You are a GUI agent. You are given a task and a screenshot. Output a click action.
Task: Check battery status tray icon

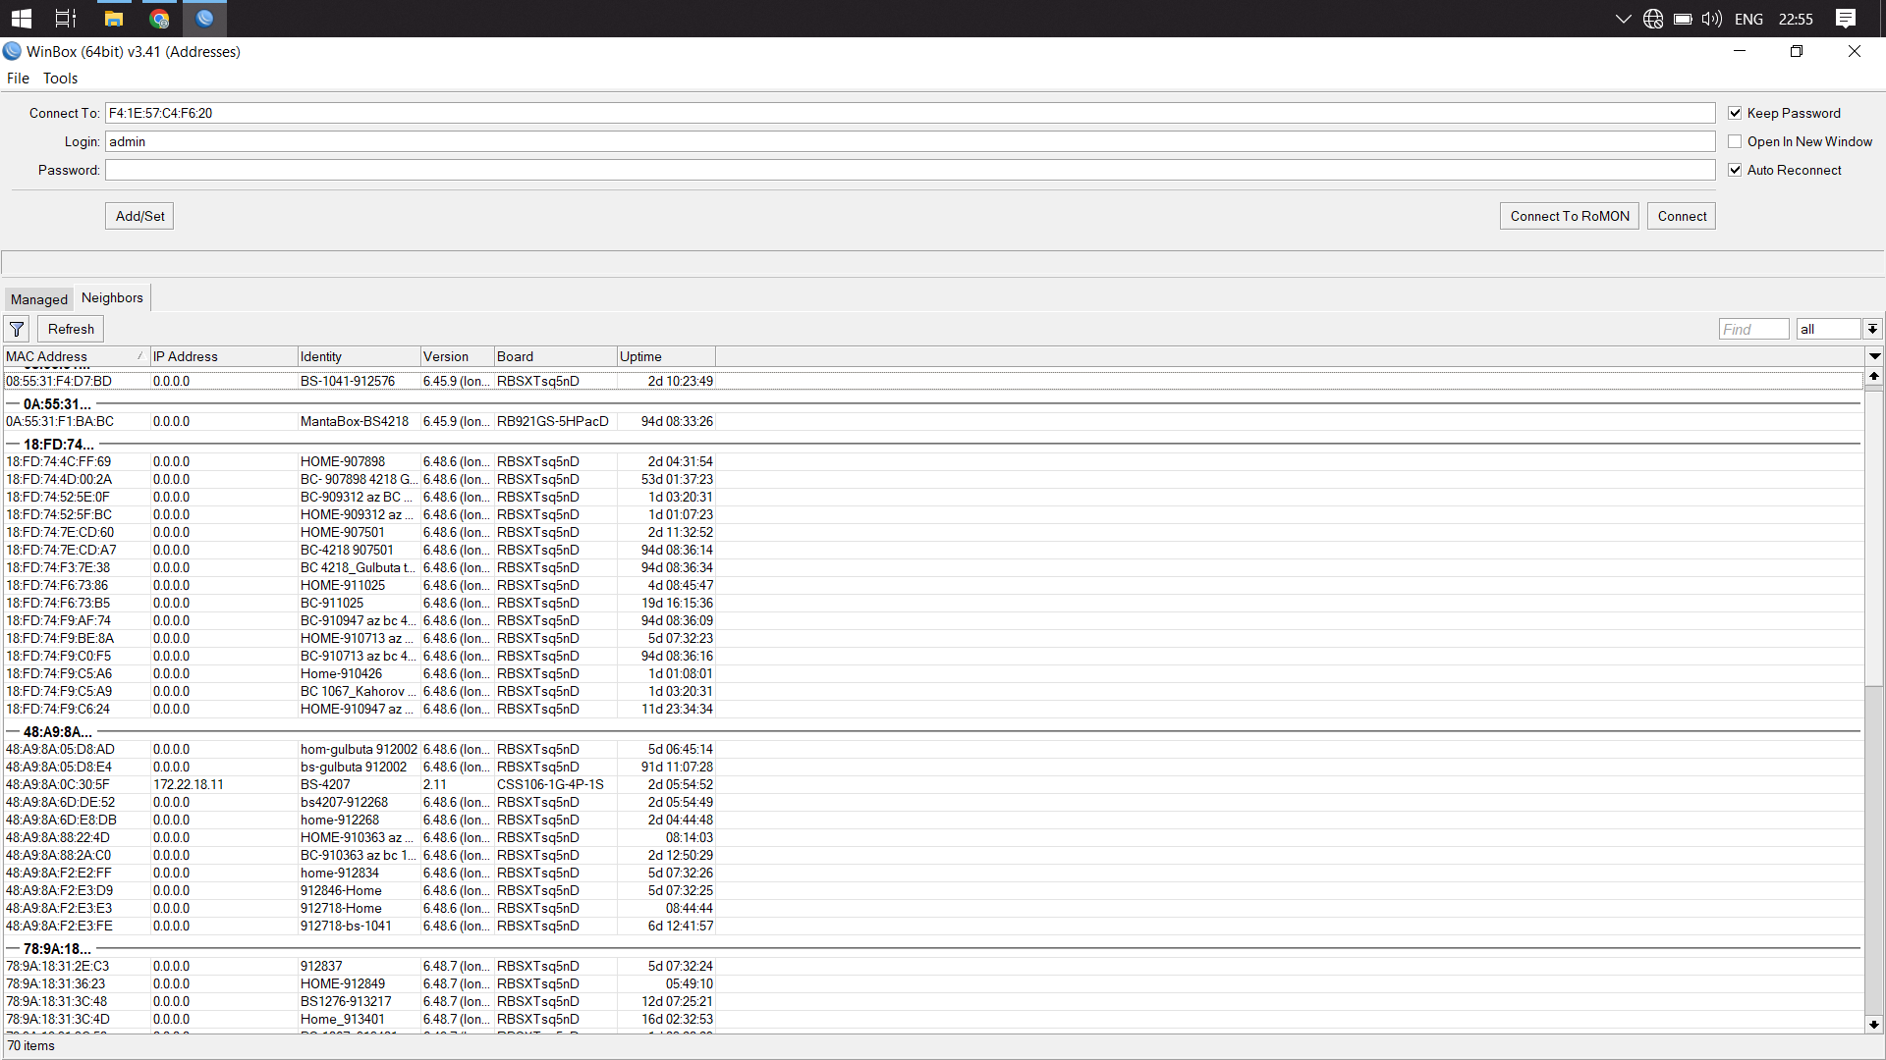(x=1683, y=19)
